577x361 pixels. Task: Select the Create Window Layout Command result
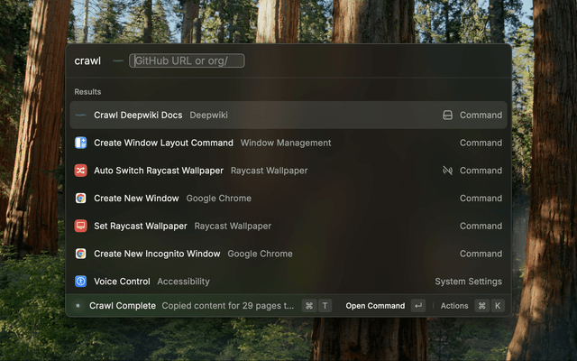coord(288,143)
